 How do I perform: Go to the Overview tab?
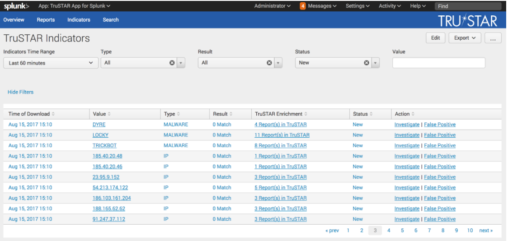coord(14,20)
